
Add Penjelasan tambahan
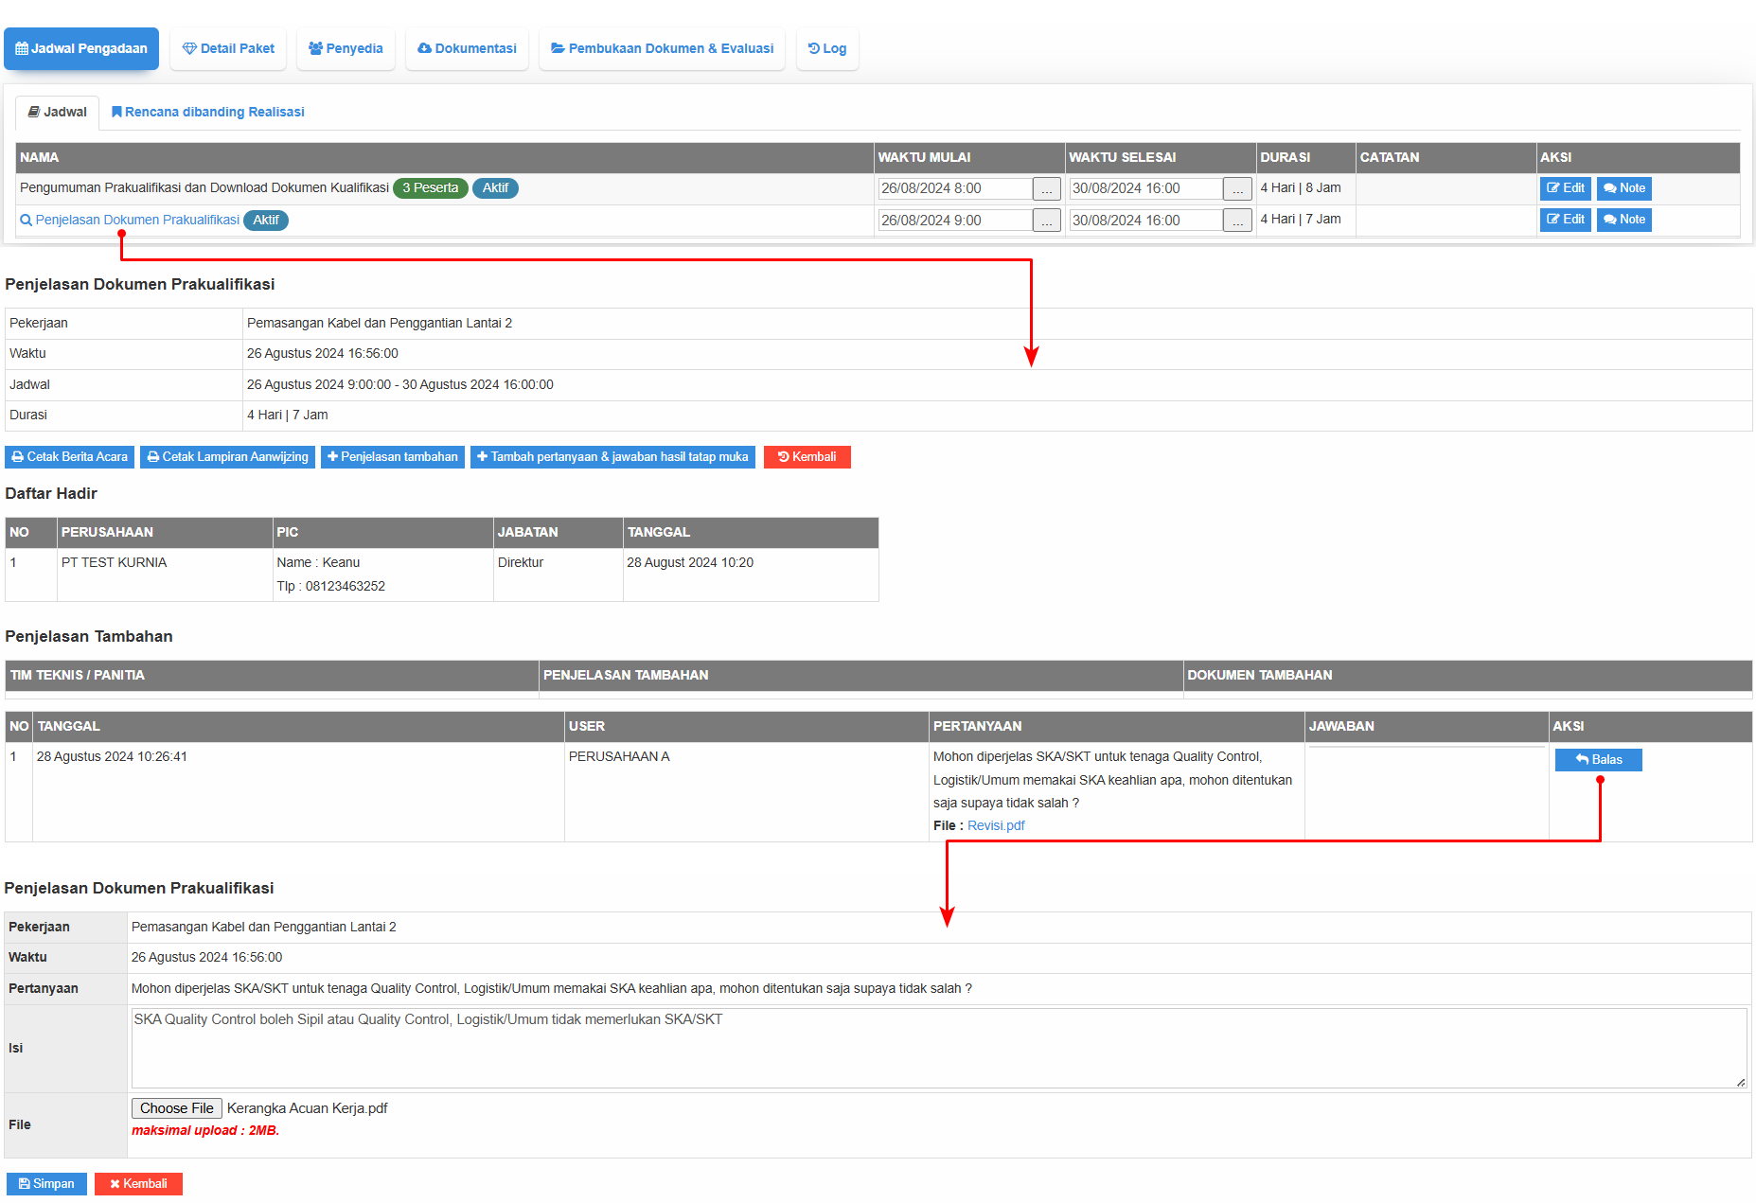(x=392, y=457)
